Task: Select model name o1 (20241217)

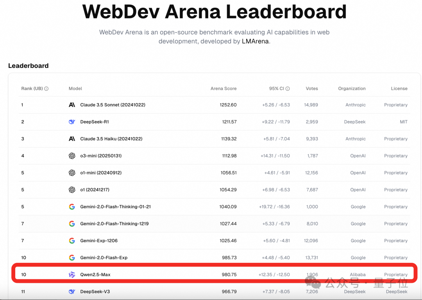Action: point(95,189)
